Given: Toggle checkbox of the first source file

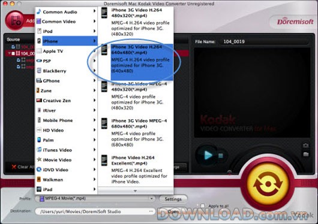Looking at the screenshot, I should 13,47.
